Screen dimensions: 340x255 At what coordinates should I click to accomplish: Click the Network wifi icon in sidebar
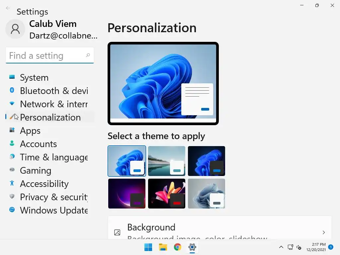[x=12, y=104]
